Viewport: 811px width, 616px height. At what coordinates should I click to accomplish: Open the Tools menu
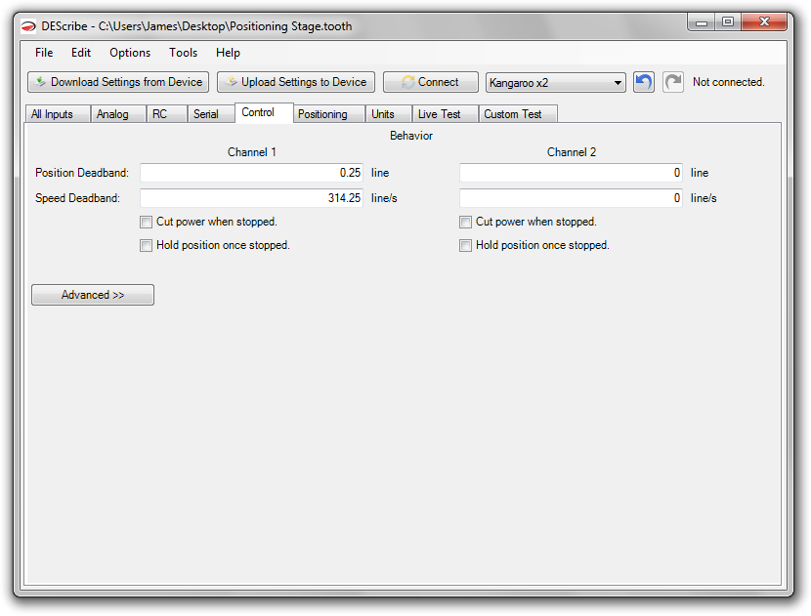pyautogui.click(x=183, y=53)
